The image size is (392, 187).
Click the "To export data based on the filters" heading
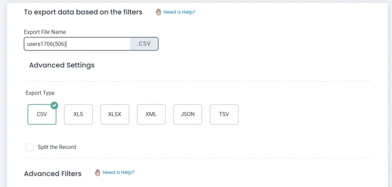point(83,12)
